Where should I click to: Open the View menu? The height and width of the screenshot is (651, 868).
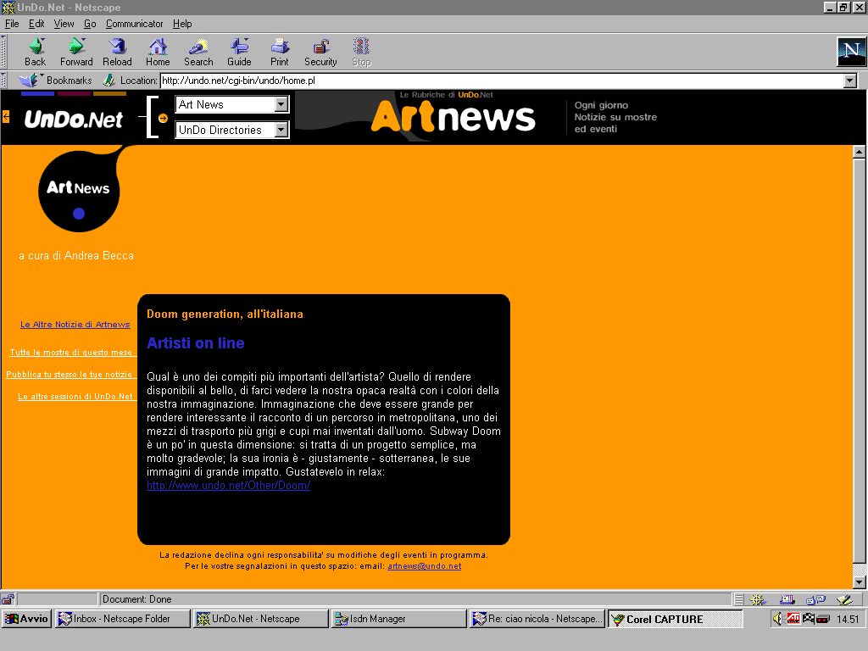(64, 24)
